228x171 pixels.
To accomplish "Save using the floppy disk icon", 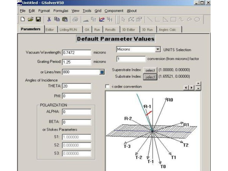I will point(39,19).
